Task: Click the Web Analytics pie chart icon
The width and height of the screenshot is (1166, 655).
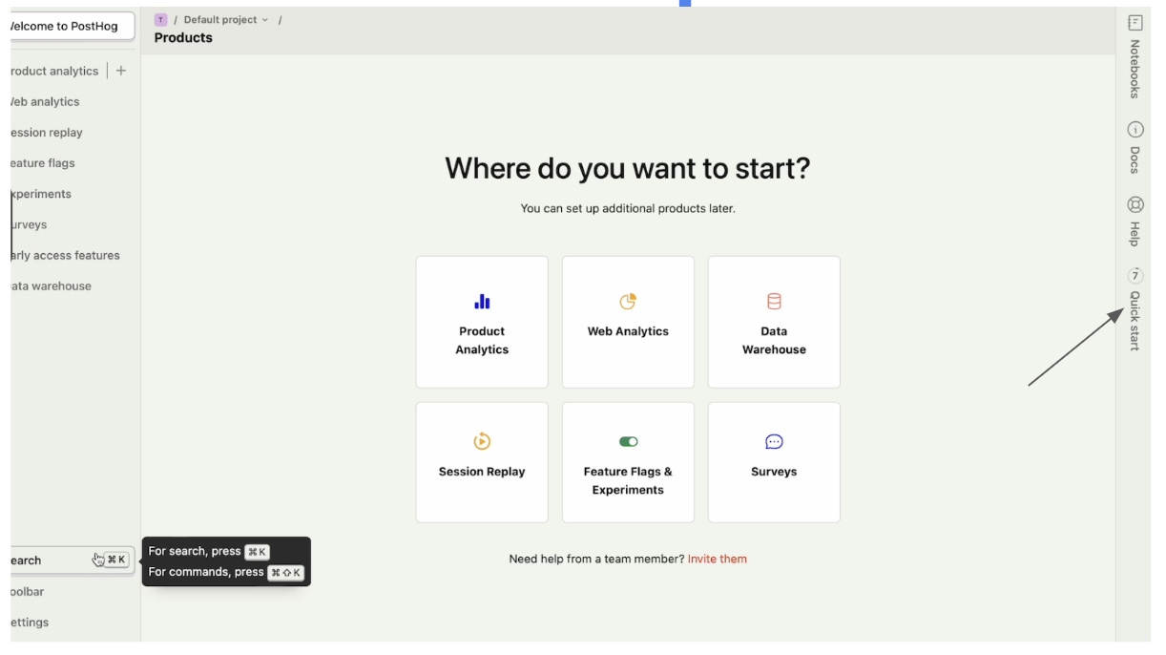Action: [628, 302]
